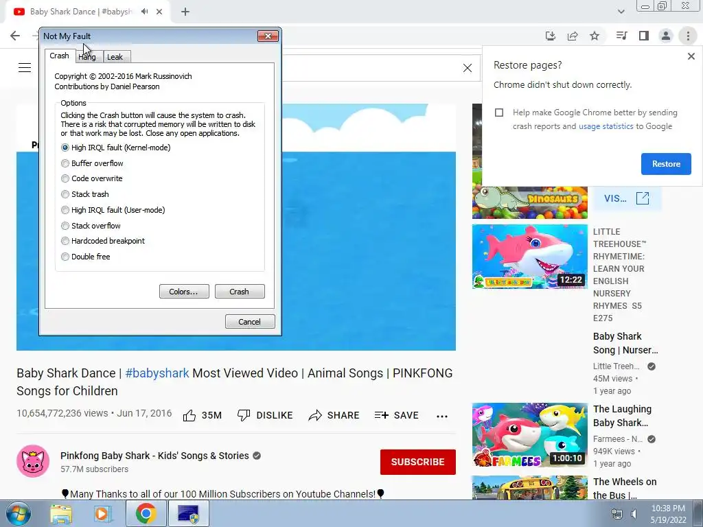Open the #babyshark hashtag link
This screenshot has height=527, width=703.
tap(157, 373)
